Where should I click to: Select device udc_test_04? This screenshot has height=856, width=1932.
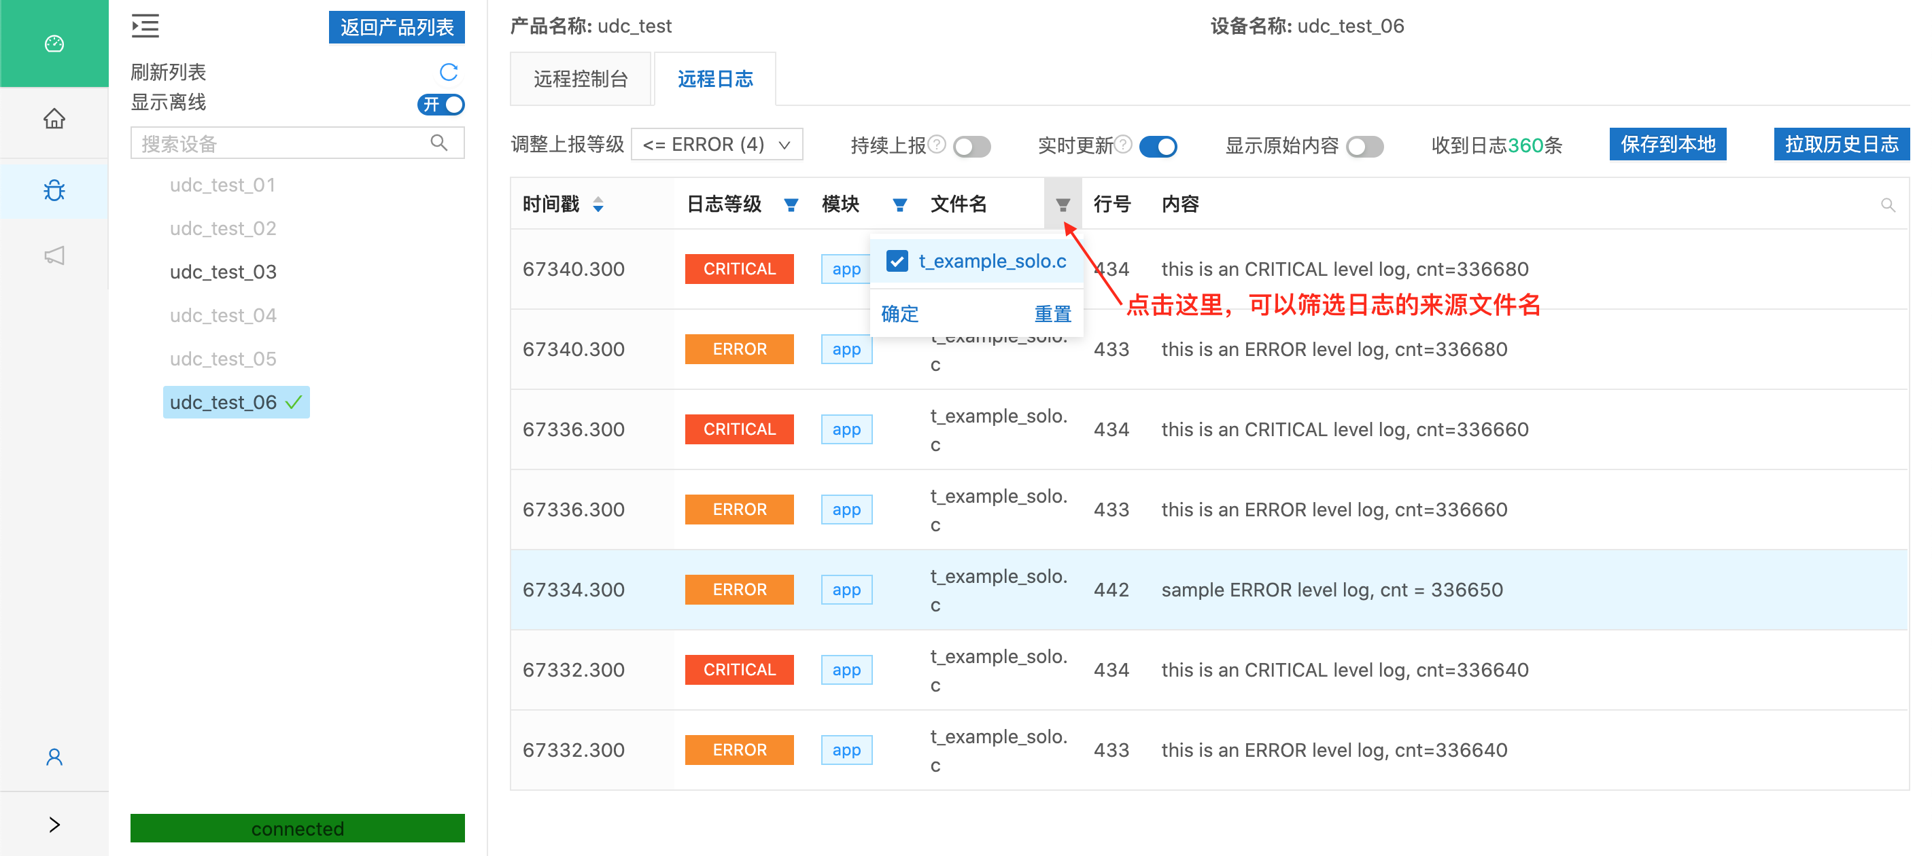pos(223,315)
